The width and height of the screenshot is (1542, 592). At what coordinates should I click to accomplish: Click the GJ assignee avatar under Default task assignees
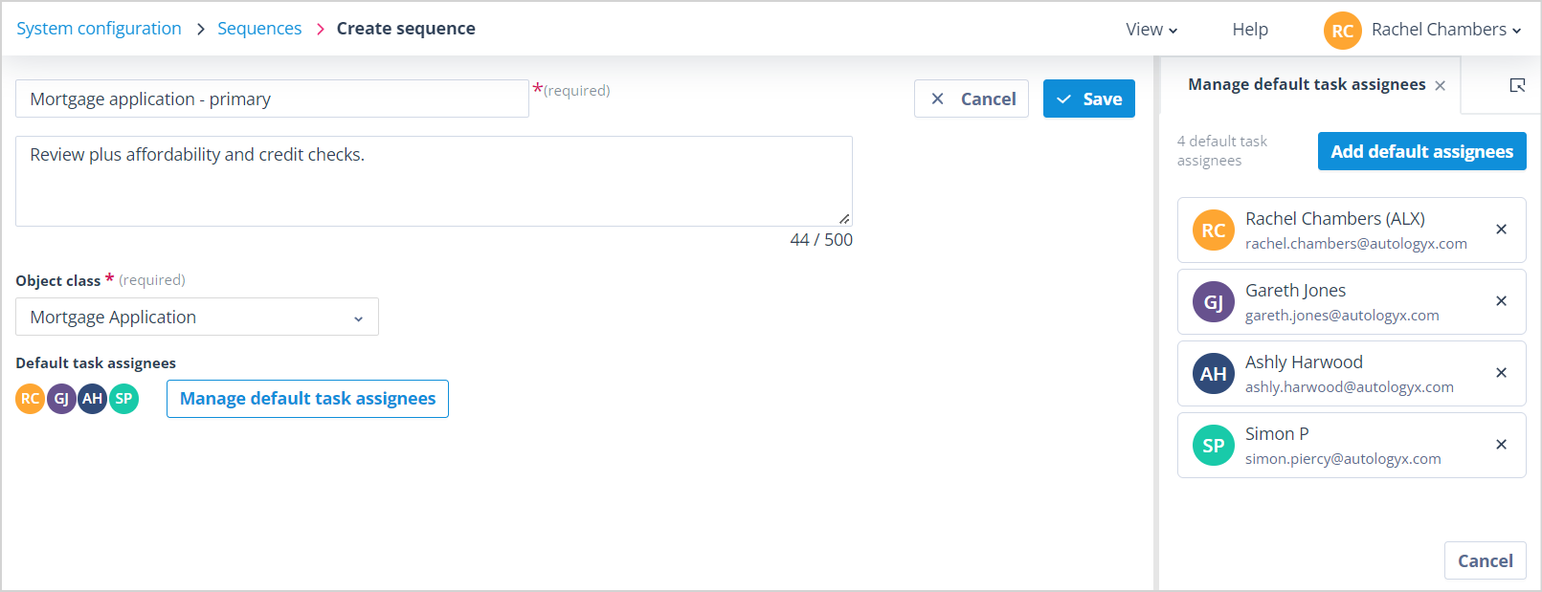pos(61,399)
